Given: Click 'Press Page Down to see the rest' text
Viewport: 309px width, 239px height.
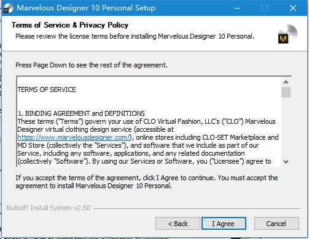Looking at the screenshot, I should [92, 65].
